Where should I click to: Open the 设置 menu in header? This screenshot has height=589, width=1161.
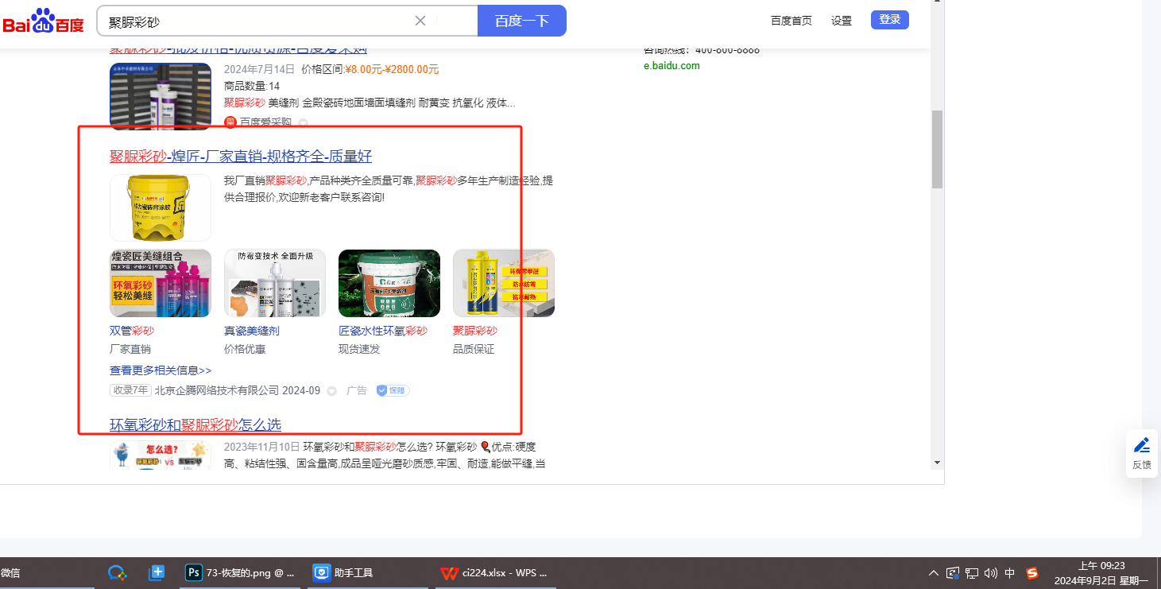point(842,21)
